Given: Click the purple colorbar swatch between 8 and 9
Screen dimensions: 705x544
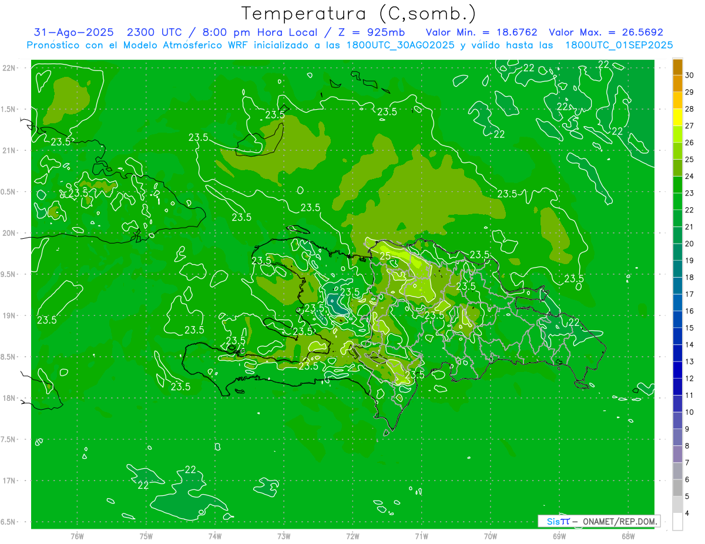Looking at the screenshot, I should [x=677, y=438].
